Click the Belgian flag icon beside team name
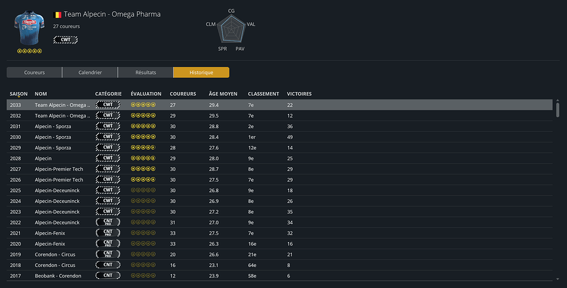 (57, 15)
